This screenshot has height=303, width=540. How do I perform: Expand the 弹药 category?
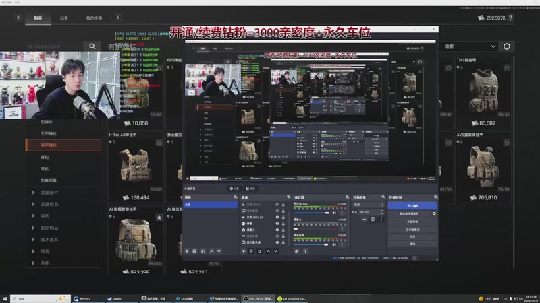pos(33,215)
